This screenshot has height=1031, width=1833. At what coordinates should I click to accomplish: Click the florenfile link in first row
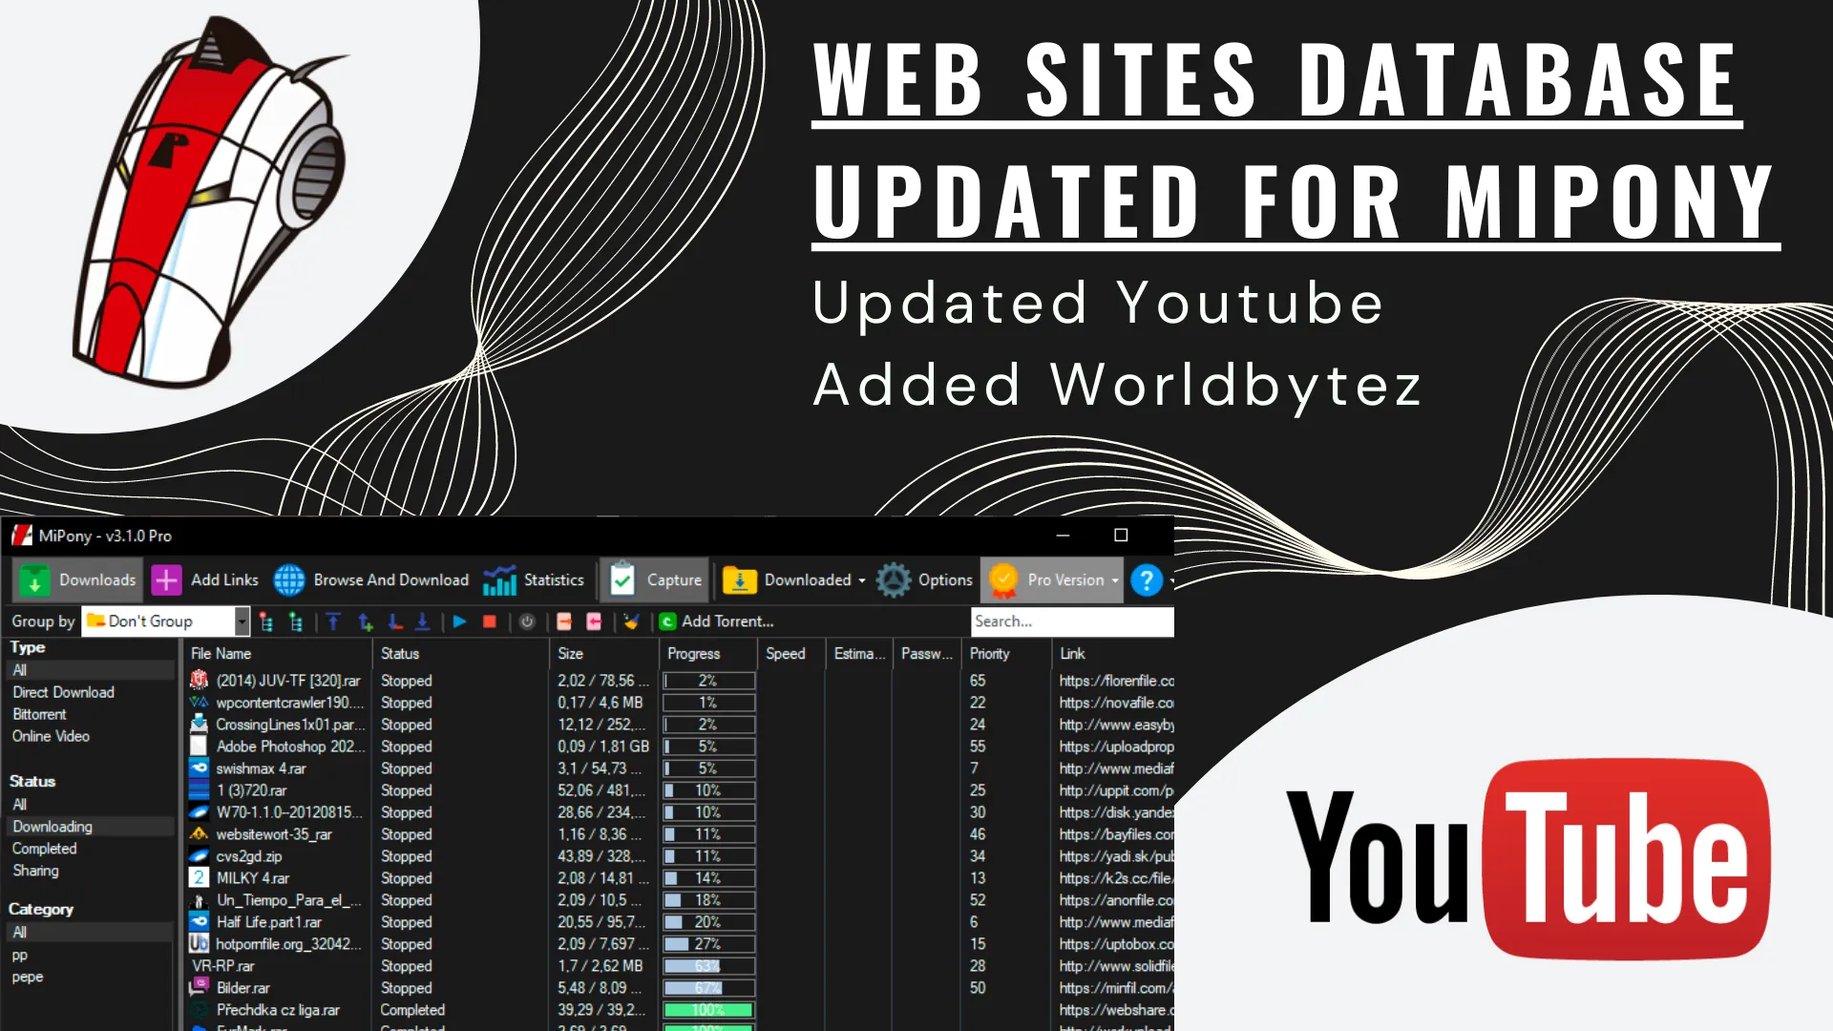[x=1116, y=681]
